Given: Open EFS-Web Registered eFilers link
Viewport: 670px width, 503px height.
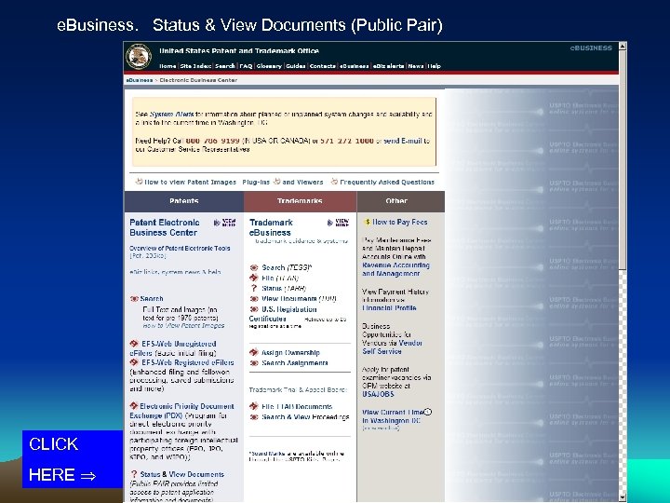Looking at the screenshot, I should [x=188, y=362].
